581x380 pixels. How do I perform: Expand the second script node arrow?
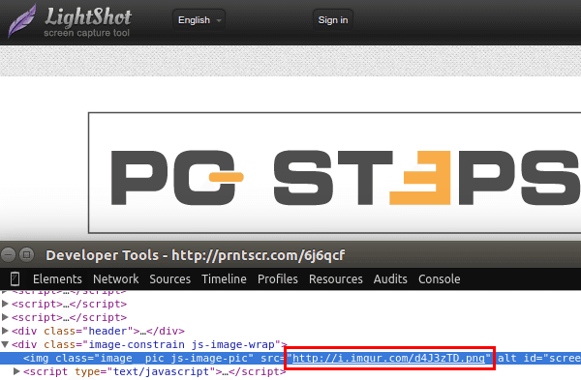tap(5, 304)
